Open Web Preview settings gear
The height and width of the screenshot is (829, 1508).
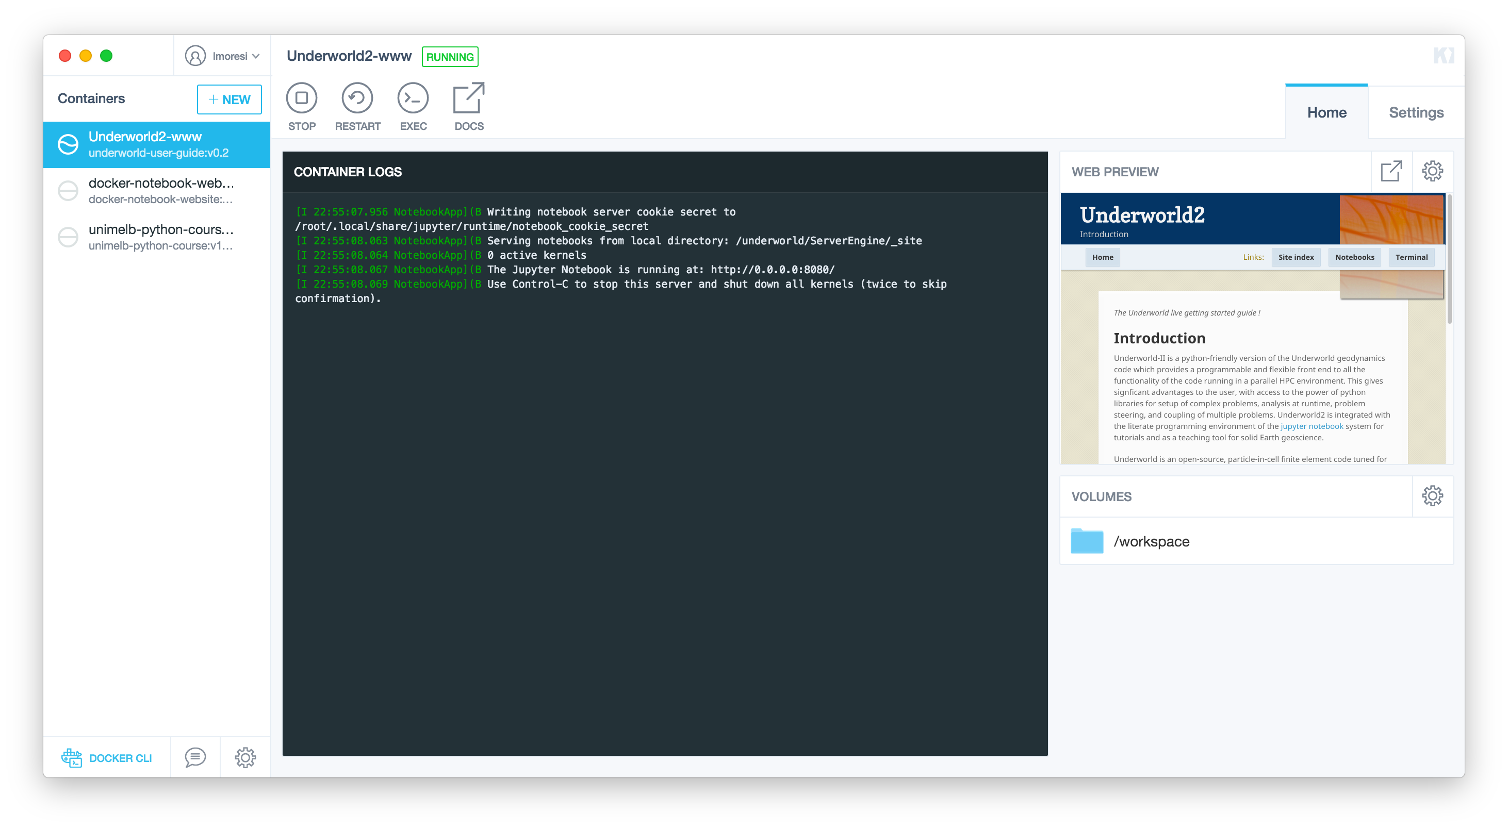1432,171
